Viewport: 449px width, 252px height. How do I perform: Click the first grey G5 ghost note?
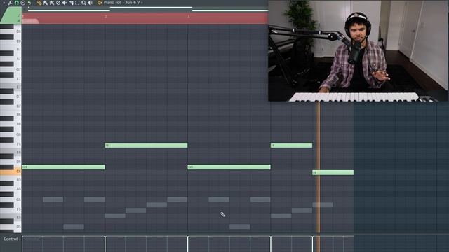pos(53,199)
